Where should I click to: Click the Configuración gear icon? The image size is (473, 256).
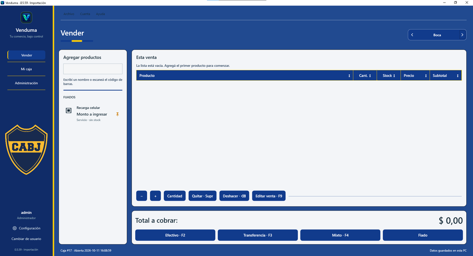tap(14, 228)
